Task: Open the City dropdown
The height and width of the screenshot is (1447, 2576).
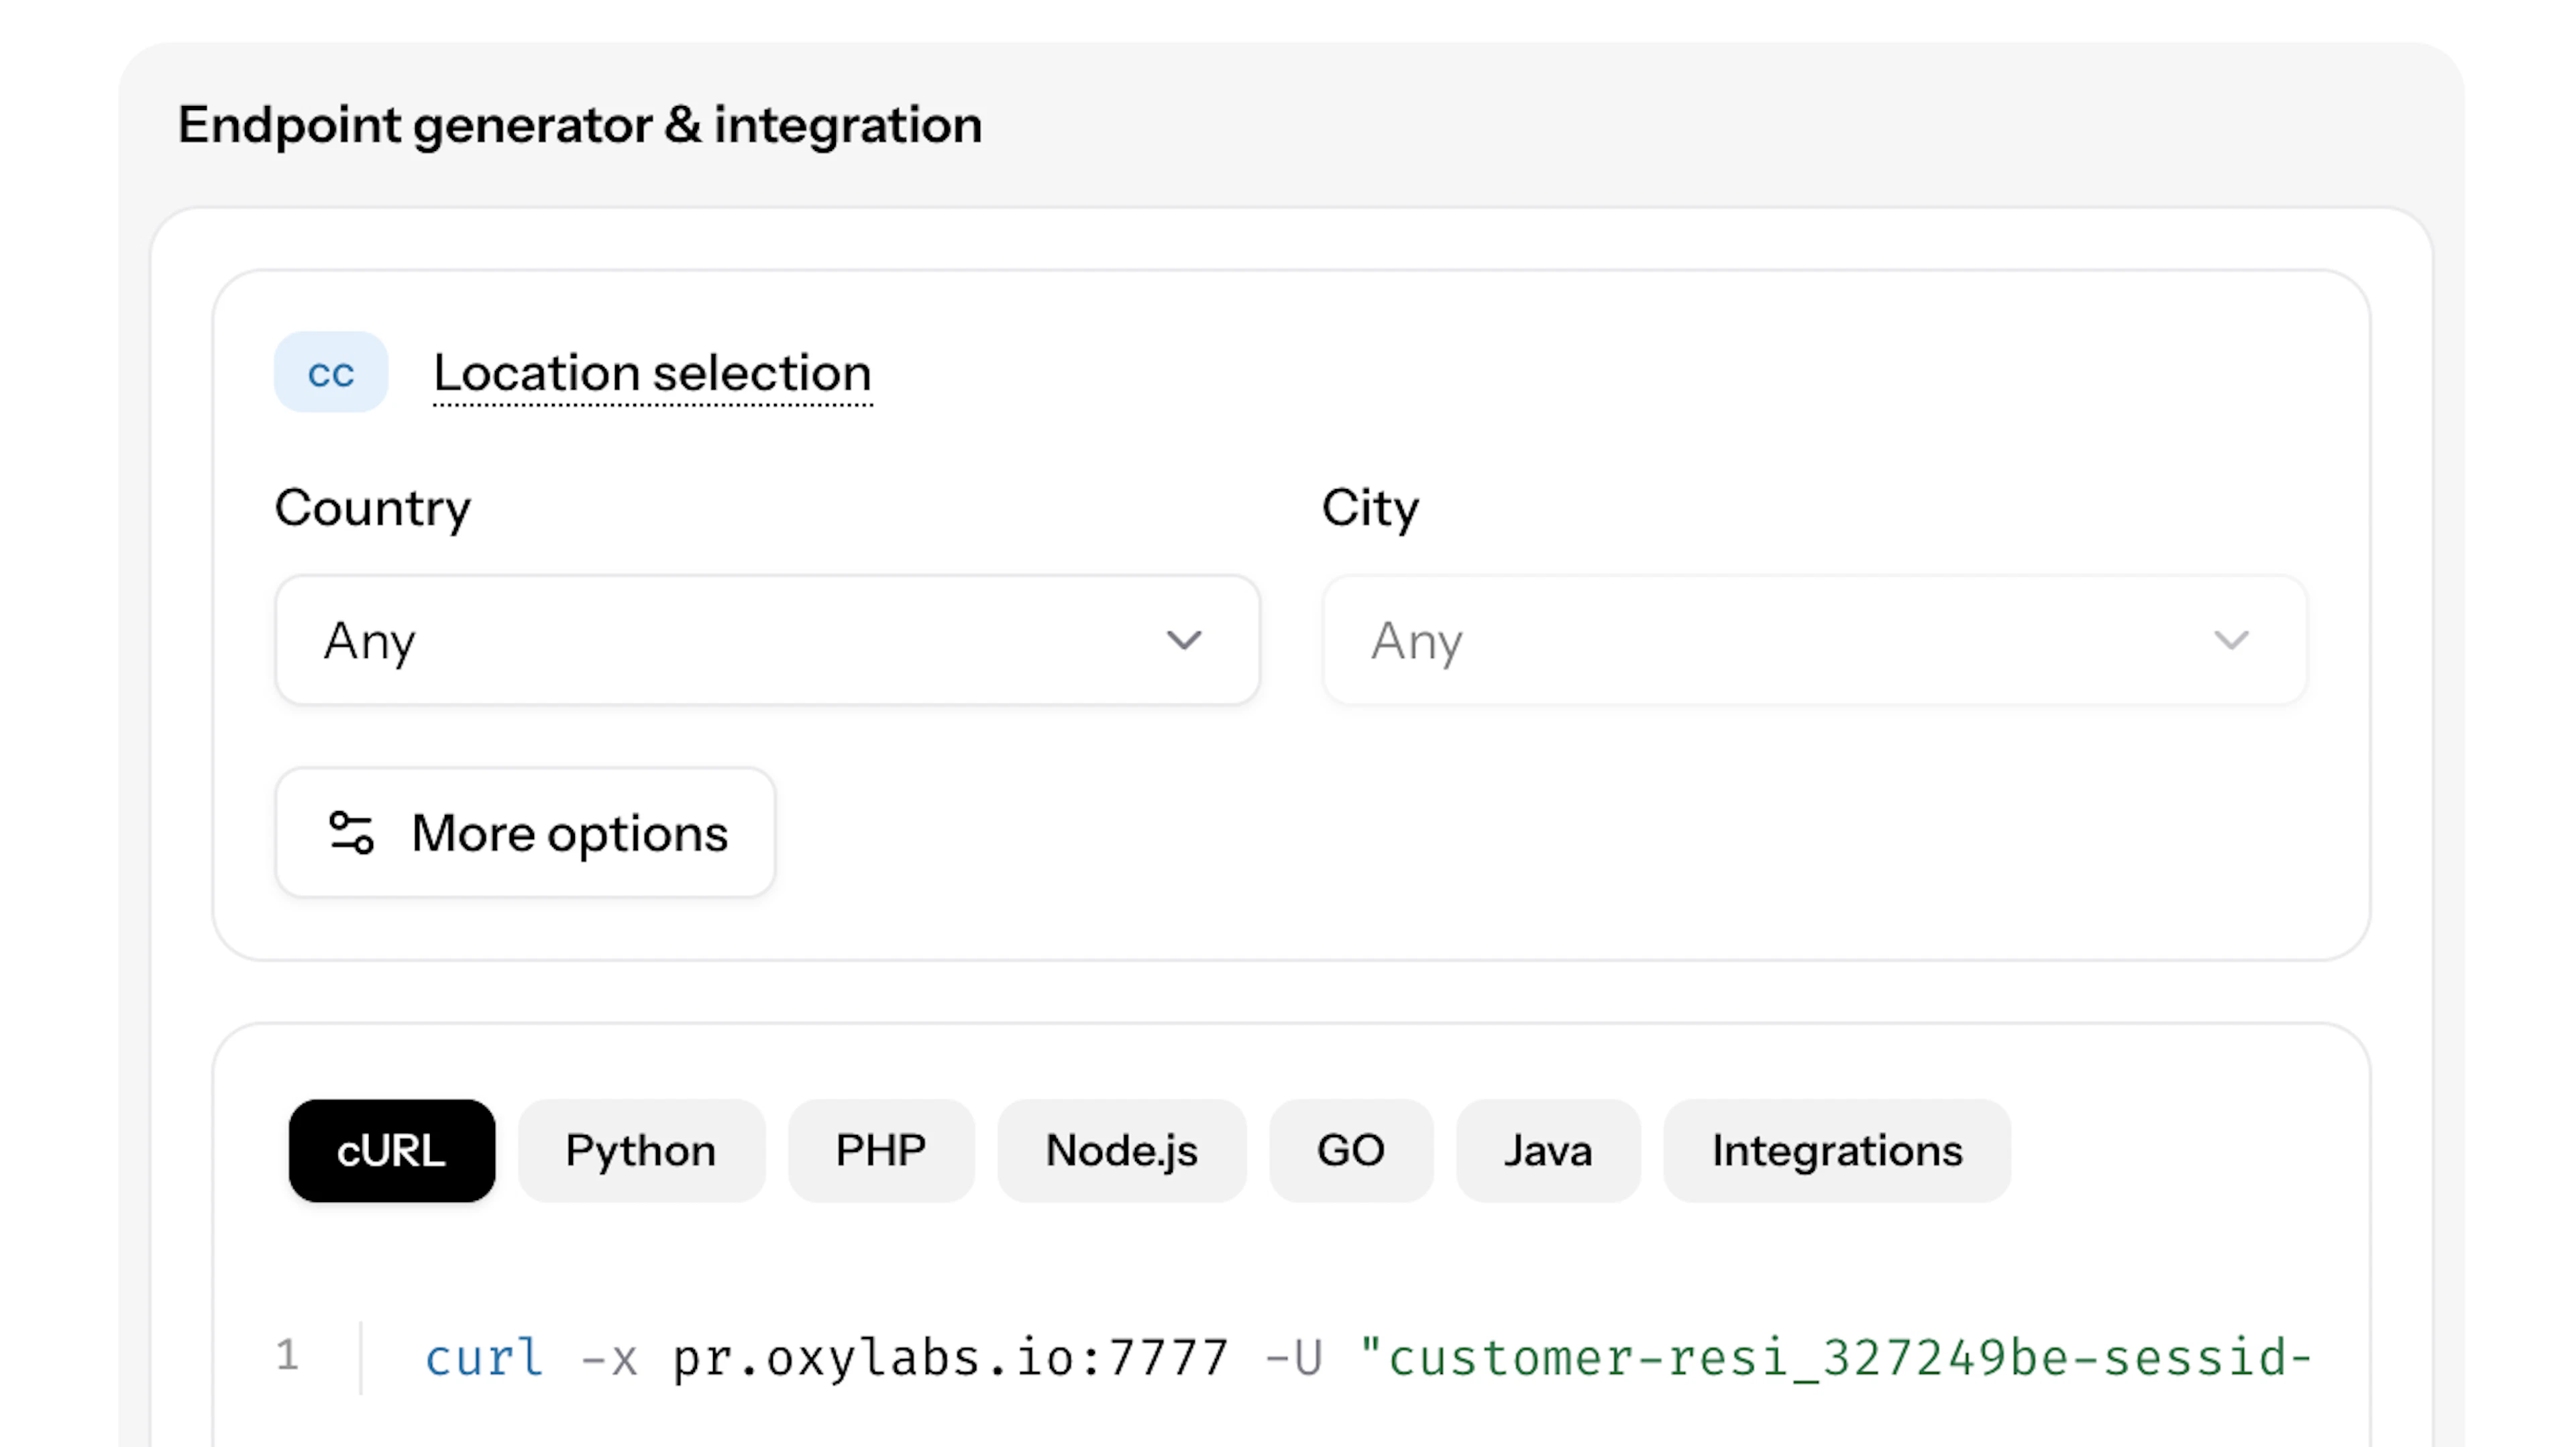Action: [x=1814, y=640]
